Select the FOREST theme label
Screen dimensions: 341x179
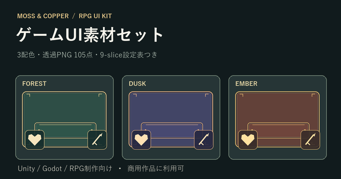pos(34,84)
